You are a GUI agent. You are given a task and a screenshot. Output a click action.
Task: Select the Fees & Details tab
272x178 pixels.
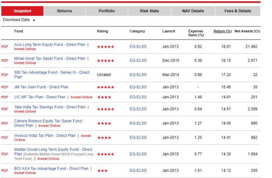click(x=239, y=11)
